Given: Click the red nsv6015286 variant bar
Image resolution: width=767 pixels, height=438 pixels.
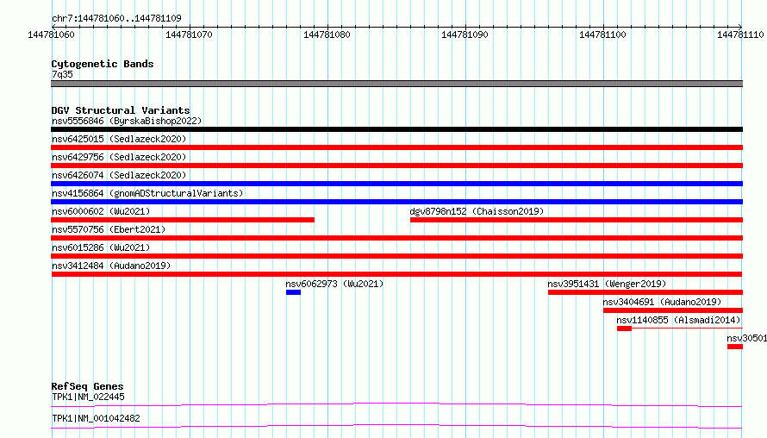Looking at the screenshot, I should pos(396,256).
